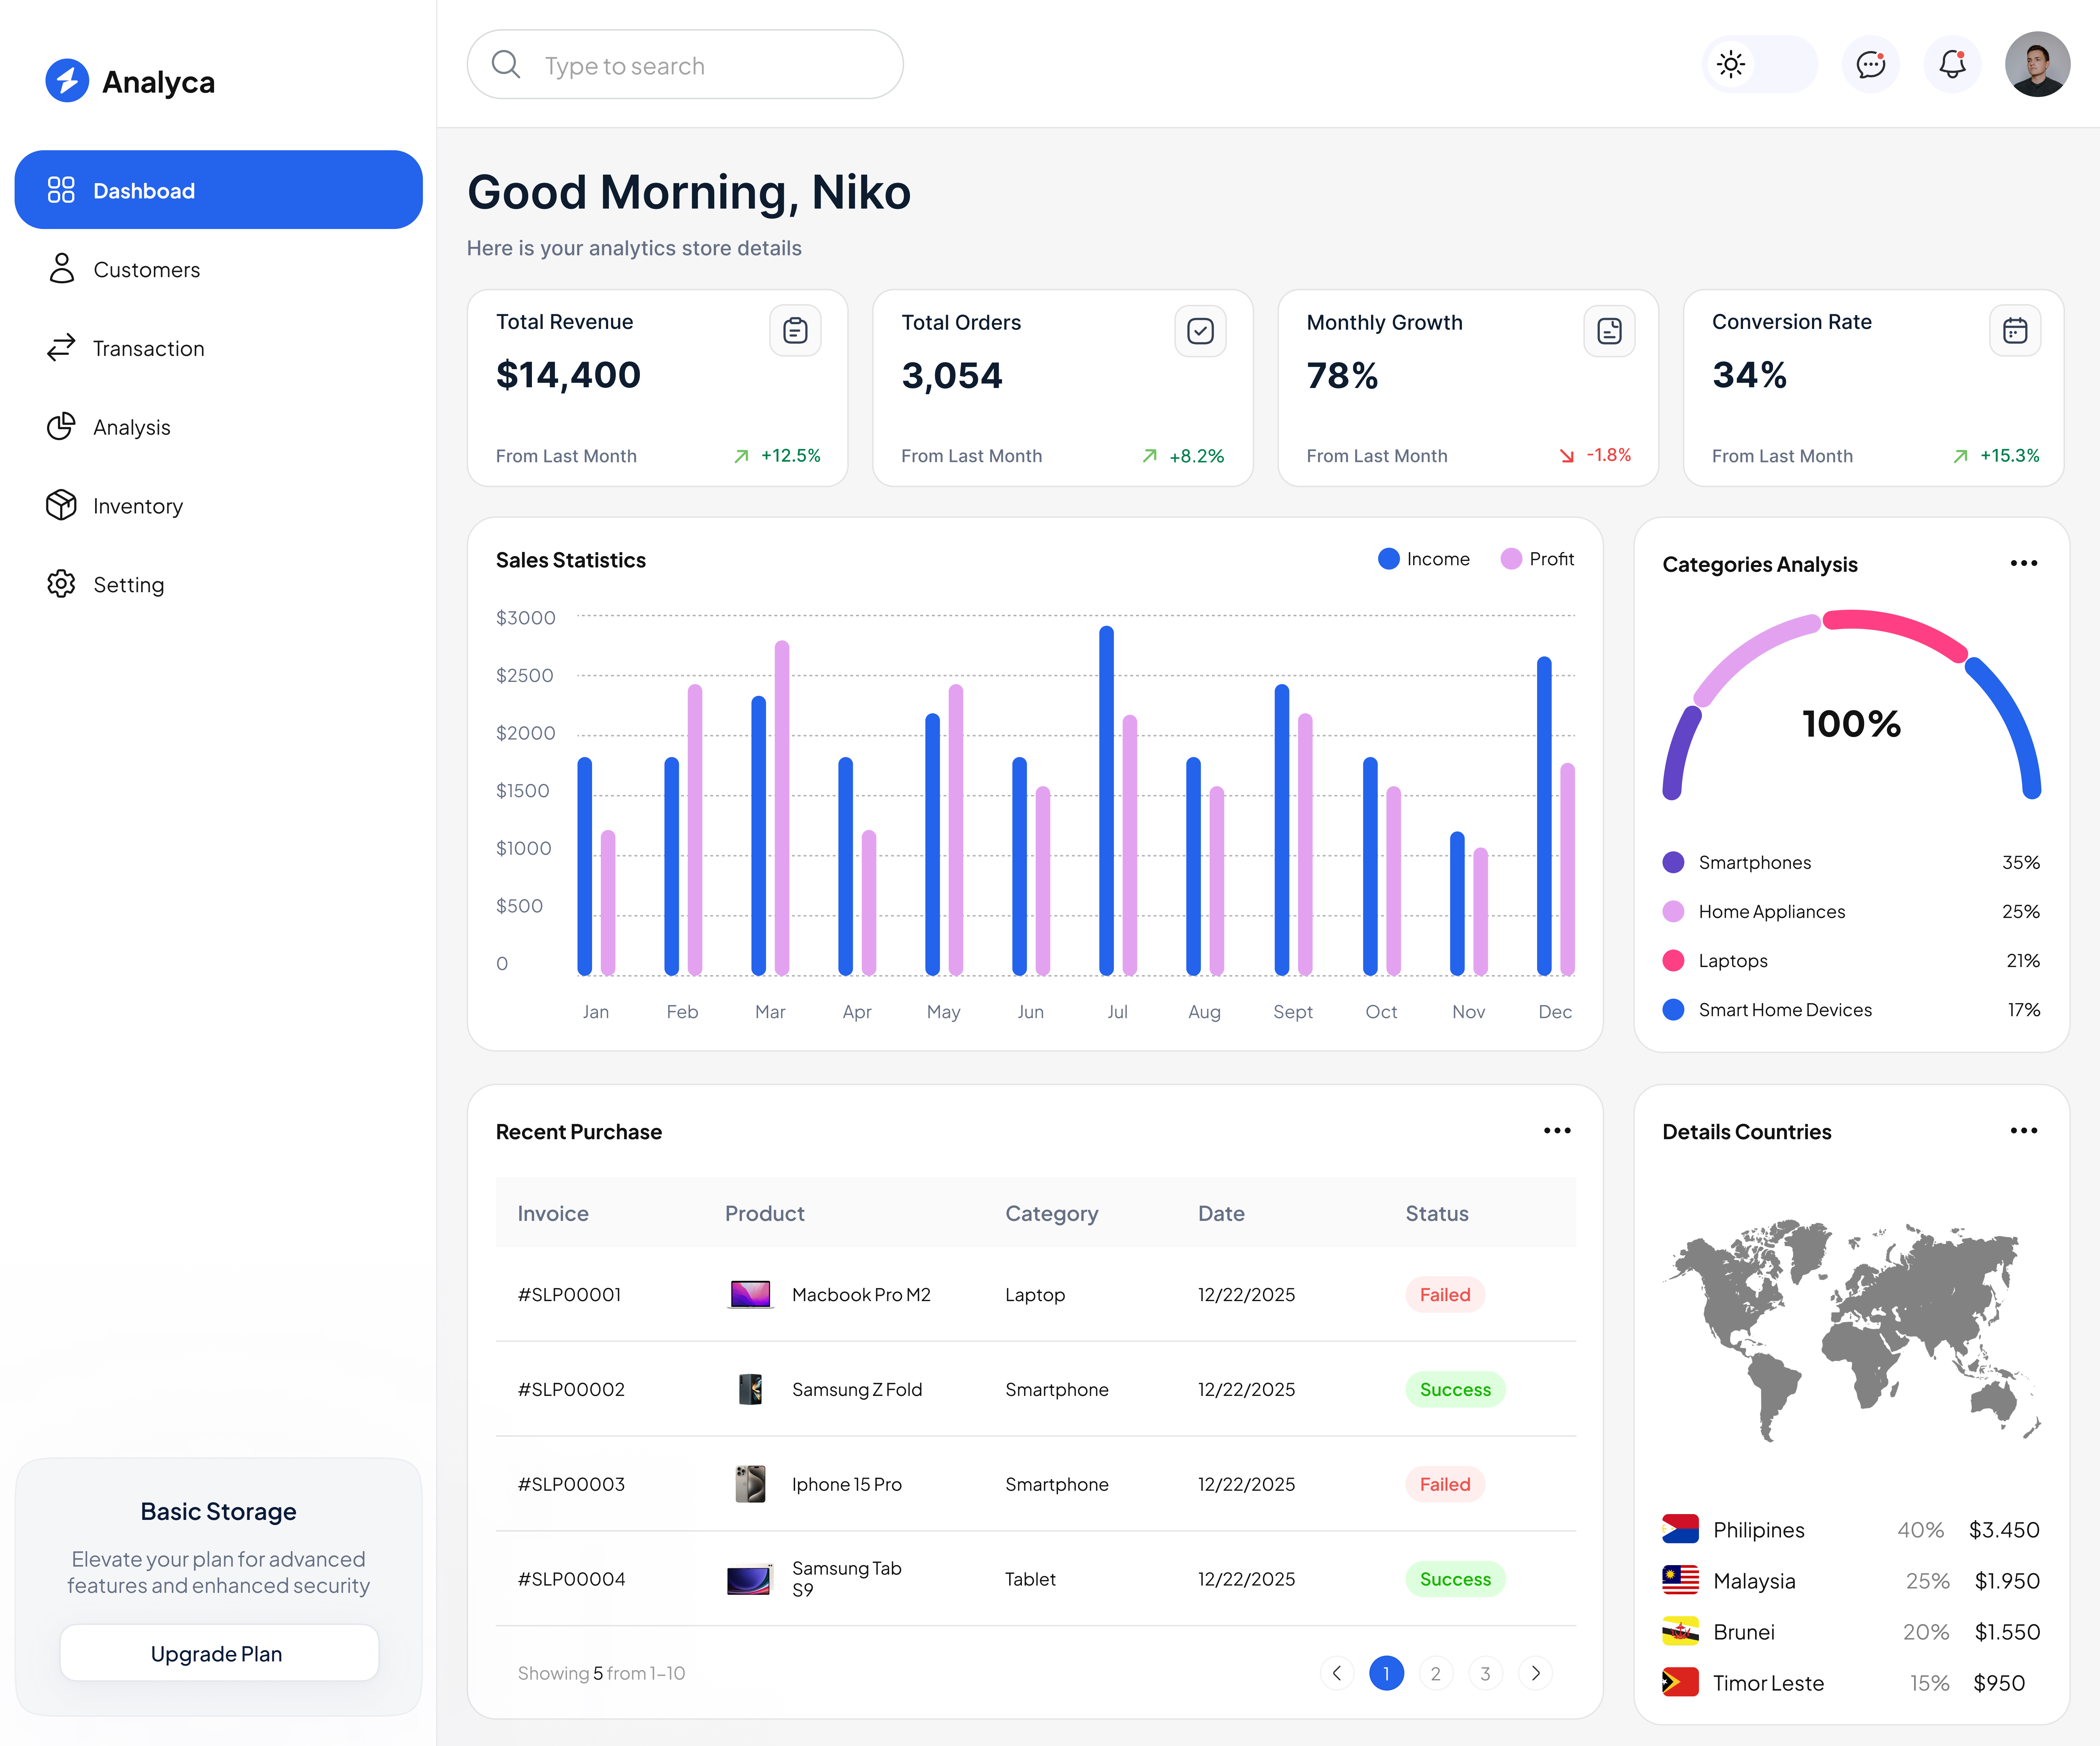2100x1746 pixels.
Task: Click invoice #SLP00003
Action: coord(571,1484)
